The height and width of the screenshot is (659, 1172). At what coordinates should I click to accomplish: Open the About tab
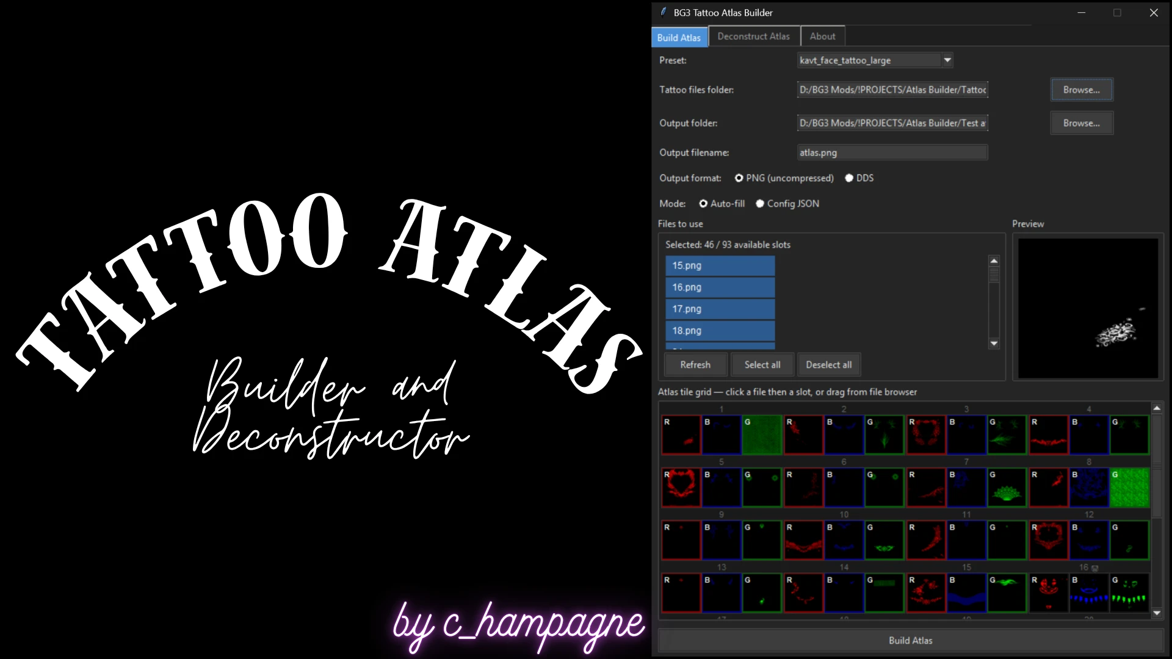click(823, 37)
